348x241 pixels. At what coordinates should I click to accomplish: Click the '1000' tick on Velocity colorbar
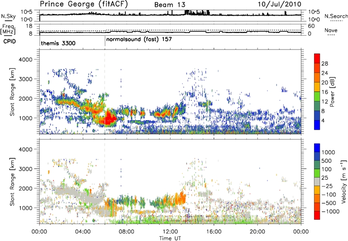coord(328,152)
